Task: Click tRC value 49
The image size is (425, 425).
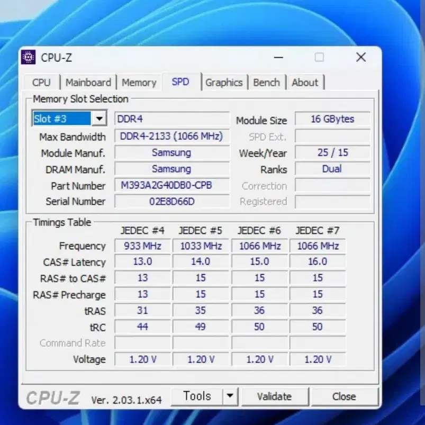Action: (x=201, y=327)
